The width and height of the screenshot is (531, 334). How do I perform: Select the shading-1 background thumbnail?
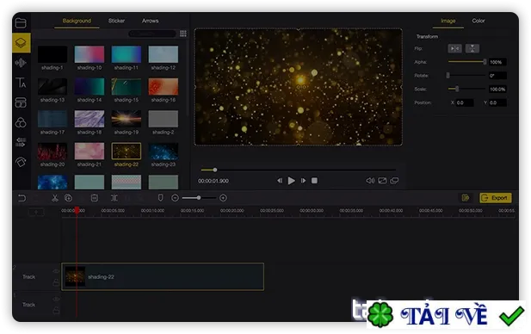52,54
